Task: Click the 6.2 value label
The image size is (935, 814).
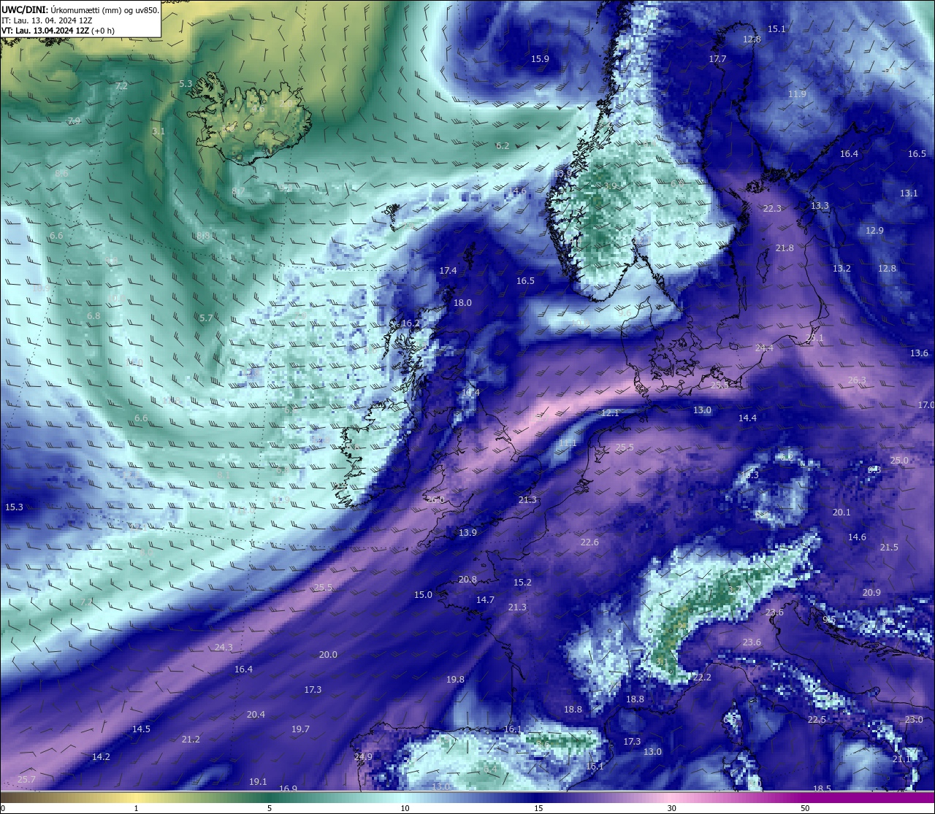Action: tap(503, 146)
